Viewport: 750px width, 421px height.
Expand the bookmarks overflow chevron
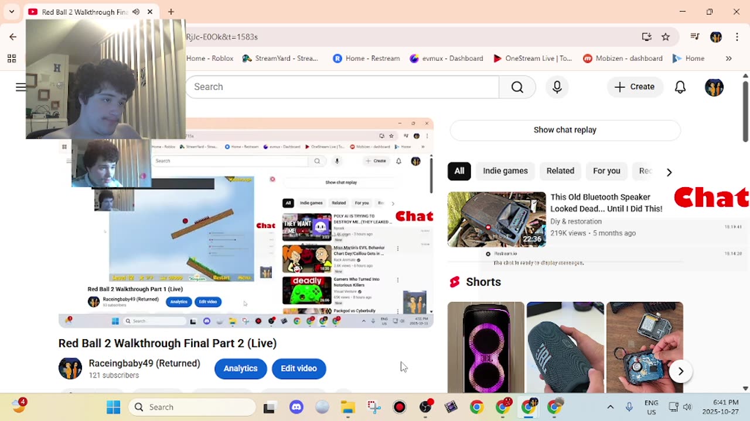729,58
